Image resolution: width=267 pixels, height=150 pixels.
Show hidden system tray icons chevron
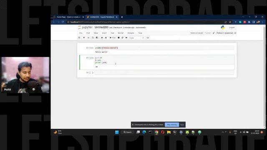222,132
